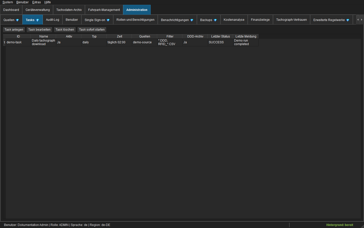Click the window resize grip in corner
Viewport: 364px width, 228px height.
click(362, 226)
